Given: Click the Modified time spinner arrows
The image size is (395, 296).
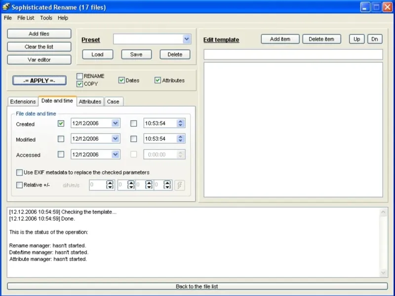Looking at the screenshot, I should pos(181,139).
